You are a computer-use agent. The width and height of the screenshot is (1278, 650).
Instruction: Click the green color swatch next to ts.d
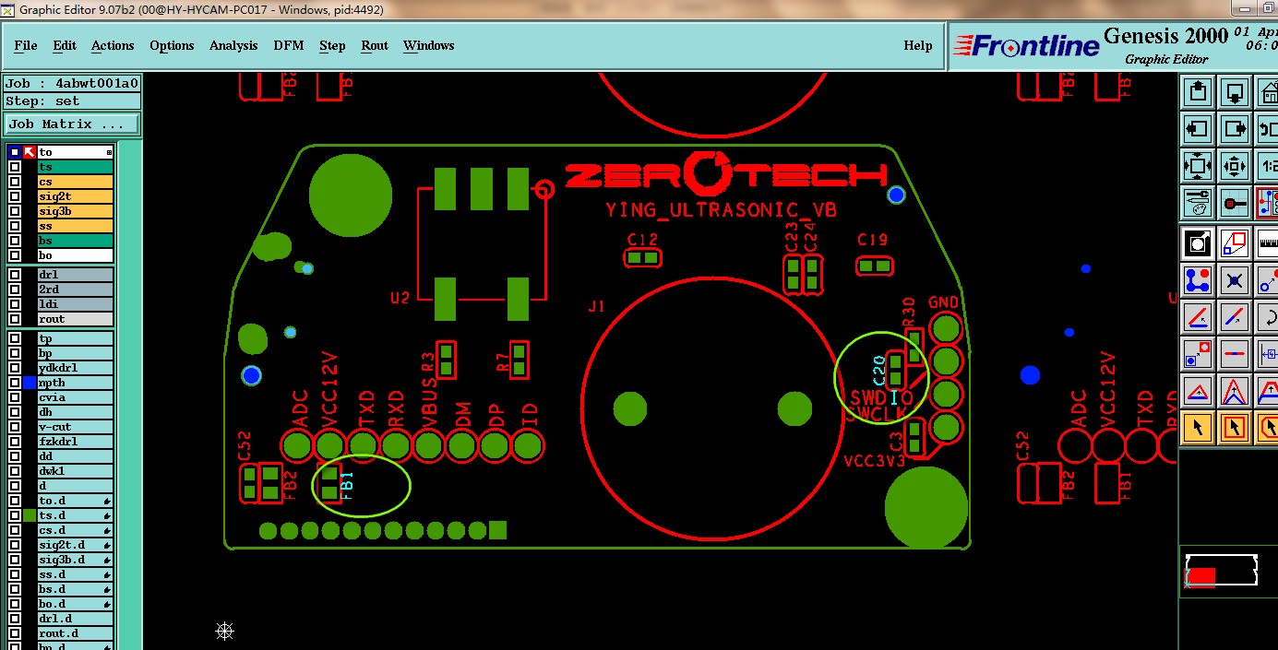coord(30,515)
